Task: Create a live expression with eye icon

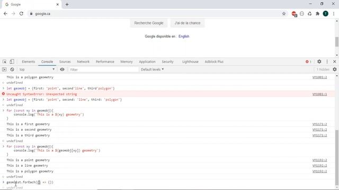Action: (x=62, y=69)
